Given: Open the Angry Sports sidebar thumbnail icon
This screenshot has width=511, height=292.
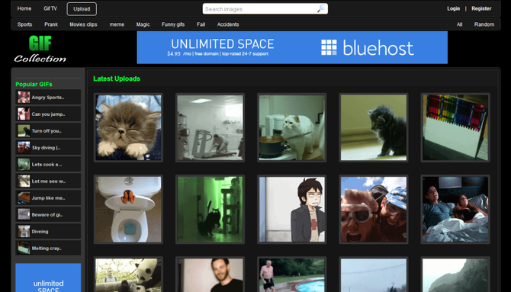Looking at the screenshot, I should click(24, 97).
